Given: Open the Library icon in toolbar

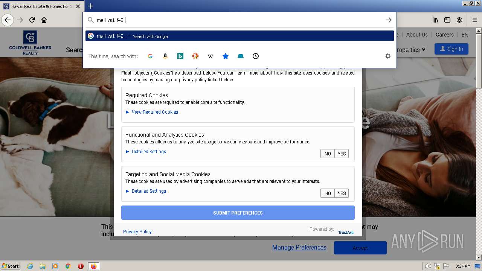Looking at the screenshot, I should 435,20.
